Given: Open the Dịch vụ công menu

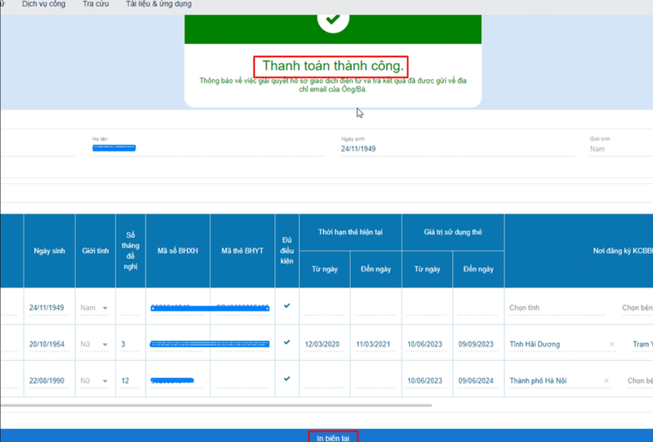Looking at the screenshot, I should pos(44,4).
